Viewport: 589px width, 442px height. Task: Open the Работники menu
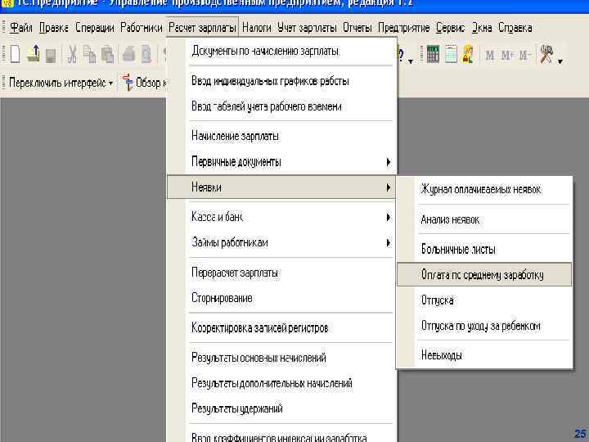[x=142, y=28]
